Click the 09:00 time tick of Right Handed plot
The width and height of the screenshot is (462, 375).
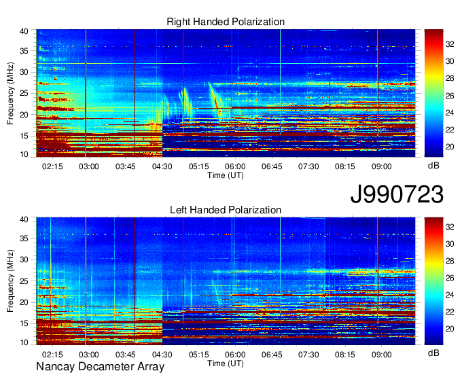click(x=382, y=166)
